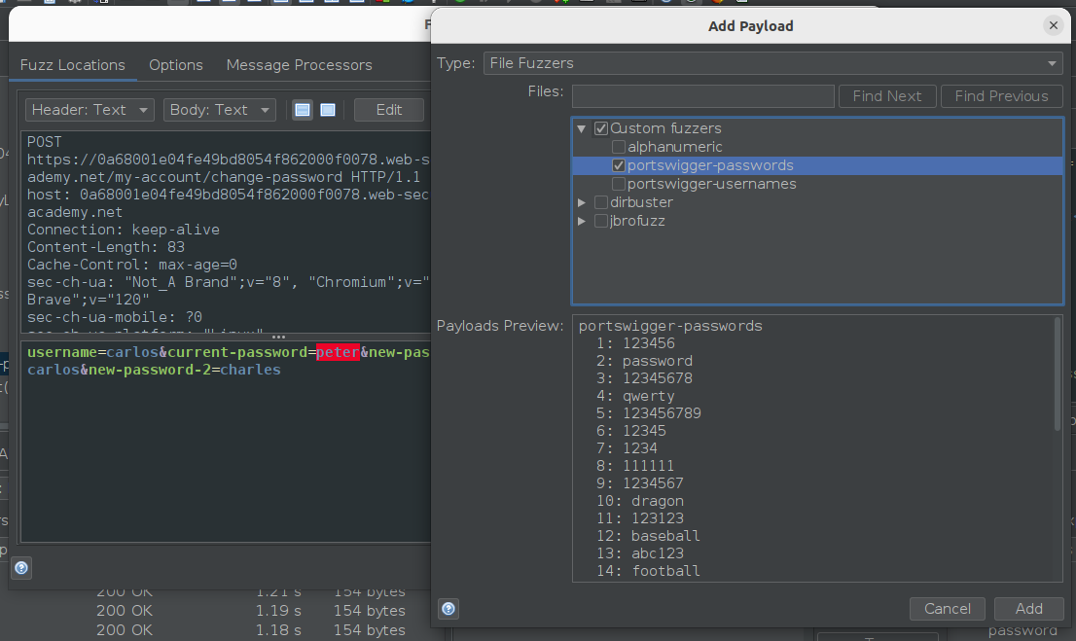Close the Add Payload dialog

click(1053, 26)
